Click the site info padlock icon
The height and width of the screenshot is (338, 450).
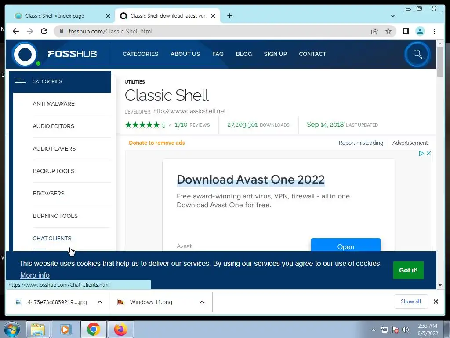click(x=61, y=31)
